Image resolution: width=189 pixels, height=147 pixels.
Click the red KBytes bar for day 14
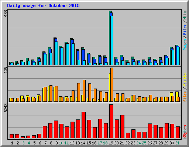[x=83, y=125]
